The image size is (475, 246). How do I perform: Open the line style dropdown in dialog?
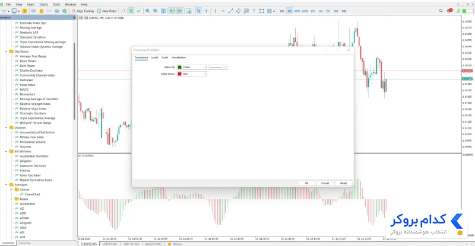point(217,67)
